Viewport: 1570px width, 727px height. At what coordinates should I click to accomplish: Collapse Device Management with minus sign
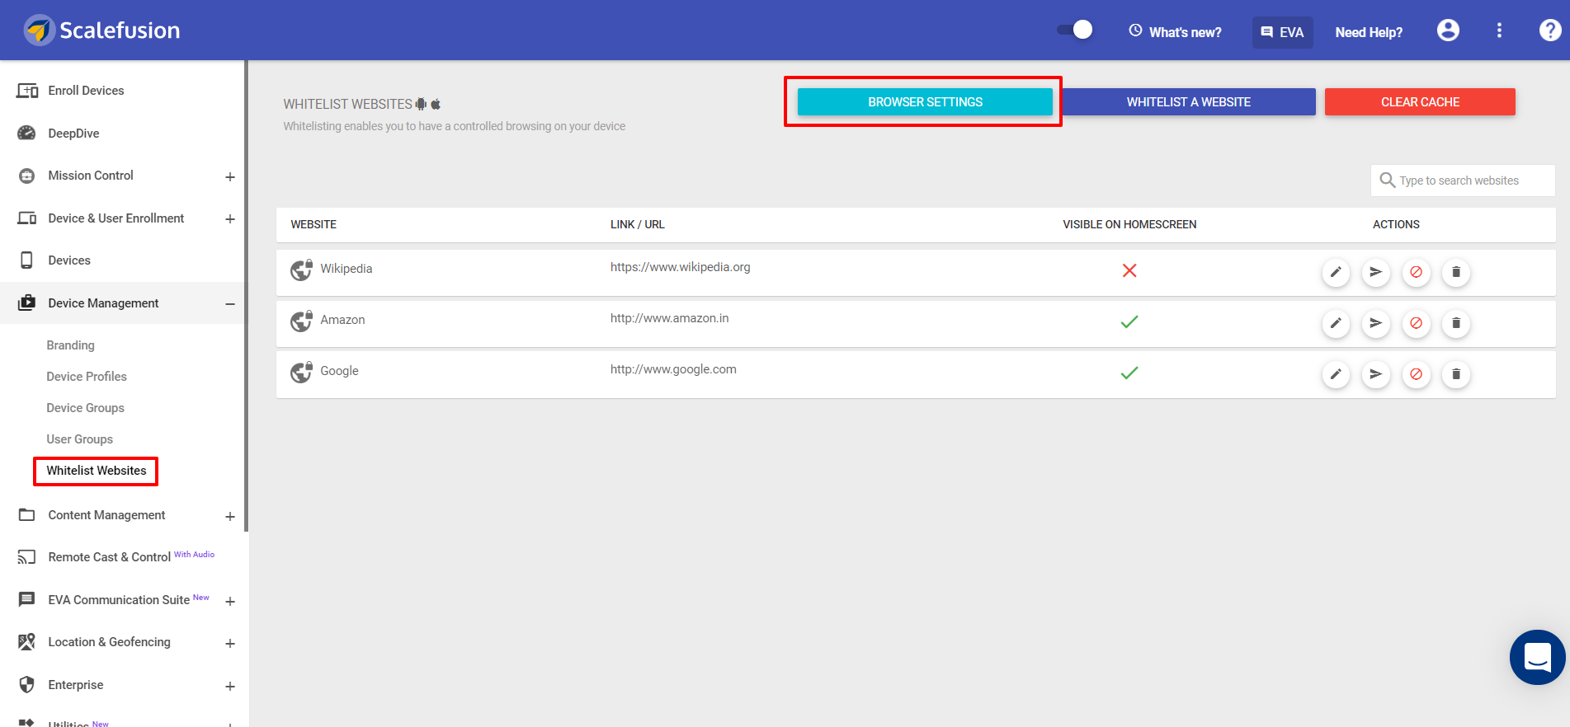point(230,304)
